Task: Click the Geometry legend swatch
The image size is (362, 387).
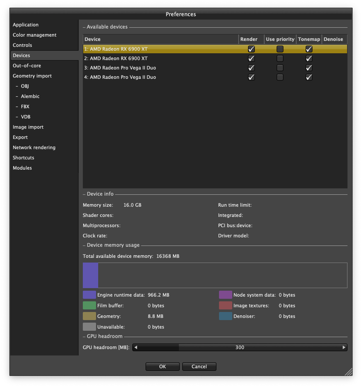Action: point(89,316)
